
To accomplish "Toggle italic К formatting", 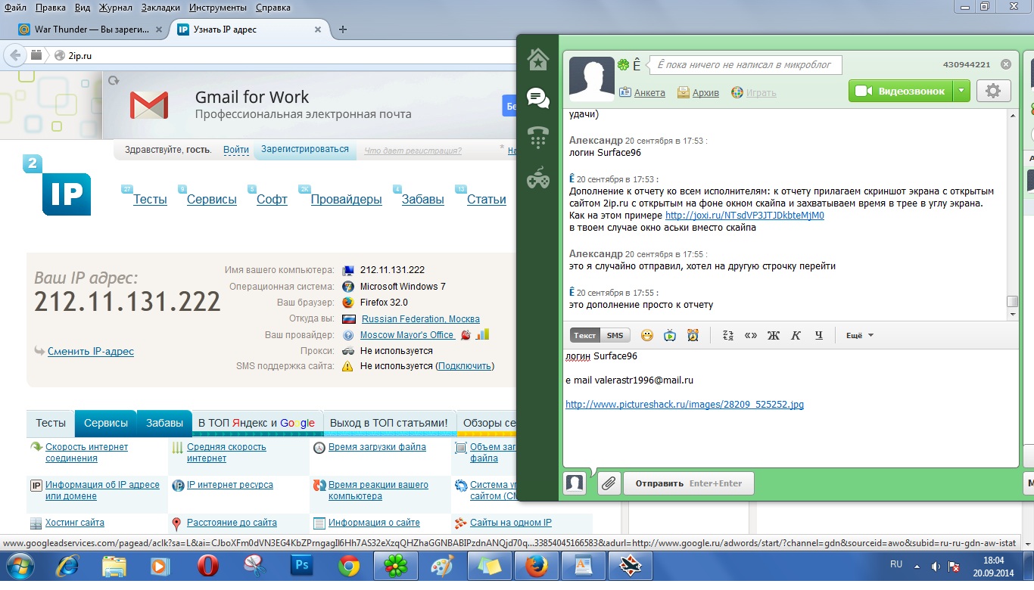I will coord(796,335).
